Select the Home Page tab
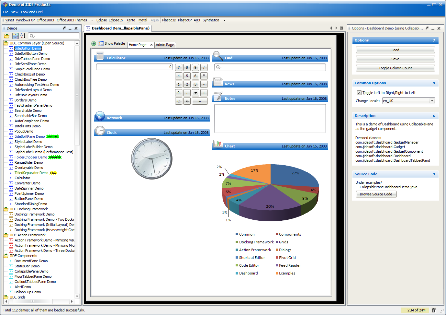Image resolution: width=446 pixels, height=315 pixels. (138, 45)
